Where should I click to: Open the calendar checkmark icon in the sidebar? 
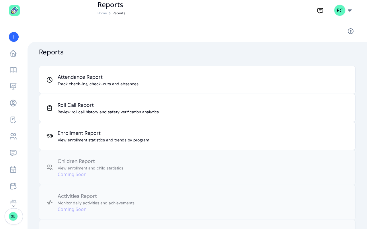[13, 186]
